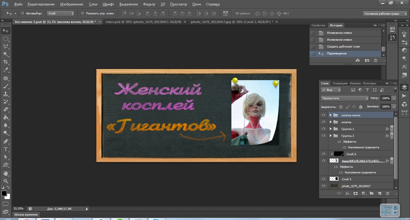This screenshot has height=220, width=410.
Task: Hide the Слой 5 layer
Action: coord(323,179)
